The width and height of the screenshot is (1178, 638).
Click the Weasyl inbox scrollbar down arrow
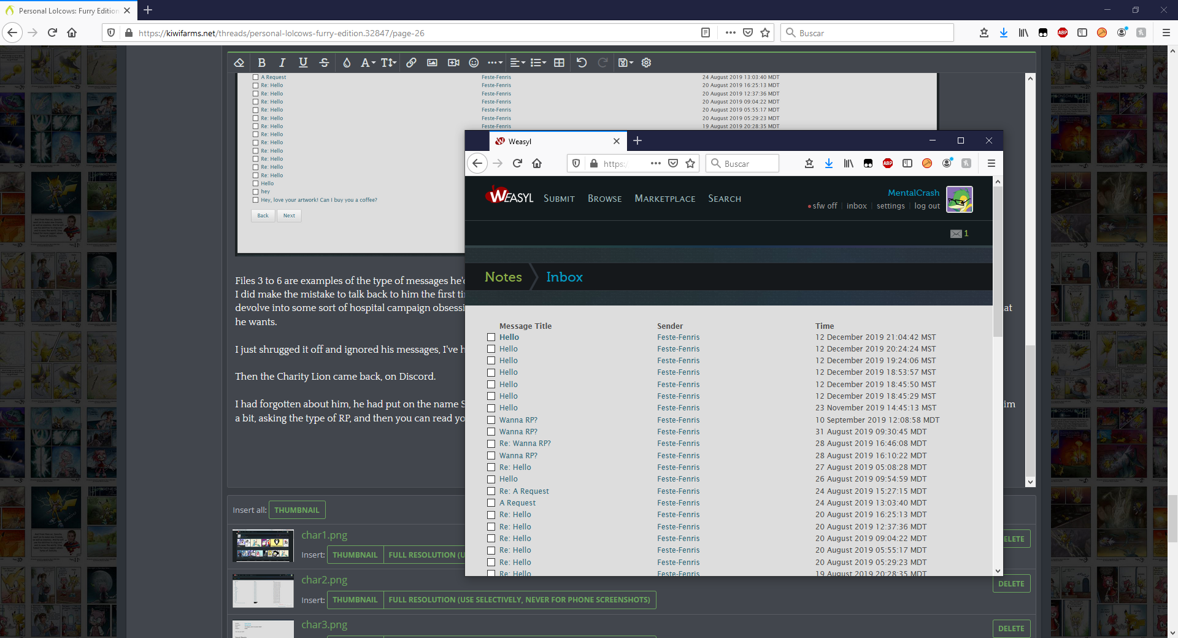click(x=998, y=571)
